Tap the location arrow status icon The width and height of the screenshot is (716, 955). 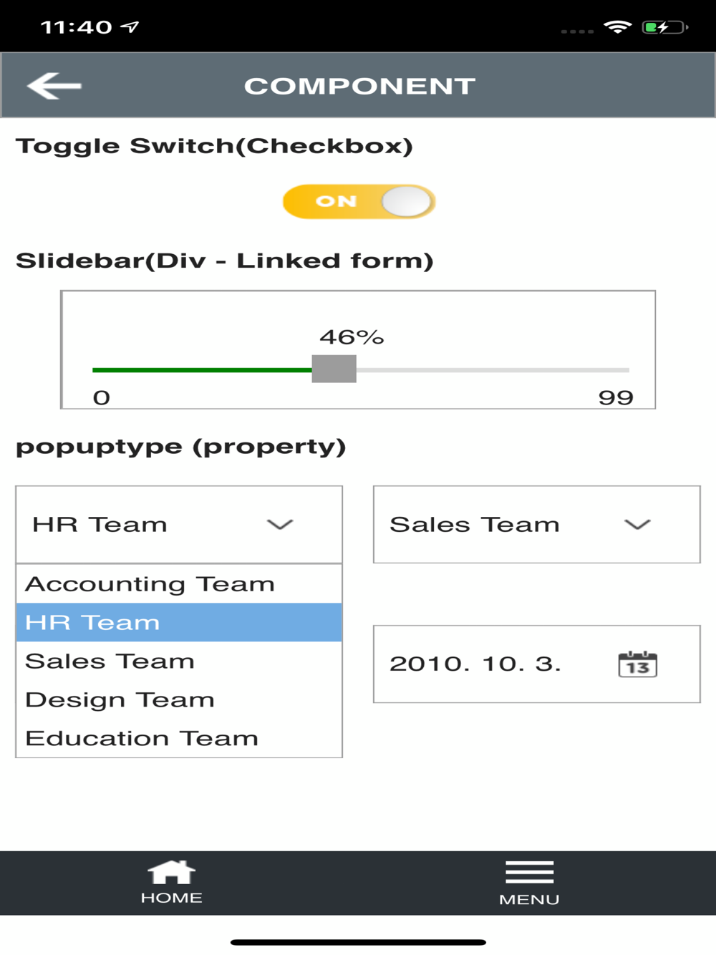tap(130, 27)
